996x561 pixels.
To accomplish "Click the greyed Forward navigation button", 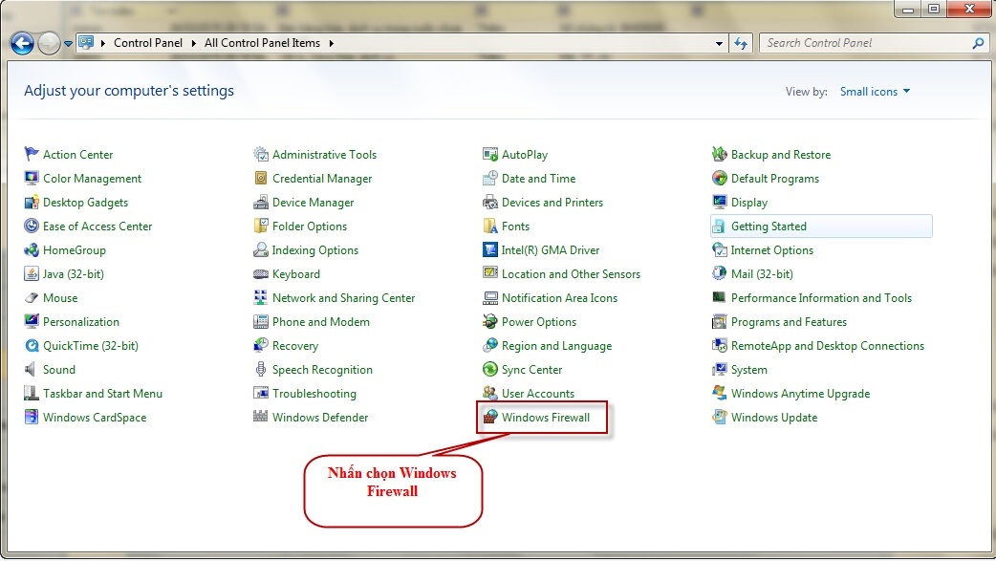I will coord(49,43).
